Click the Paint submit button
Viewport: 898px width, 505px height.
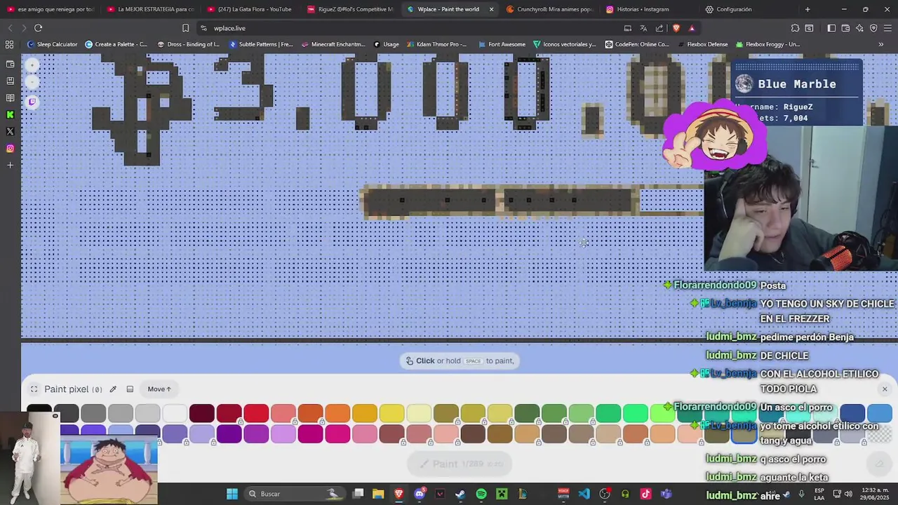(460, 464)
